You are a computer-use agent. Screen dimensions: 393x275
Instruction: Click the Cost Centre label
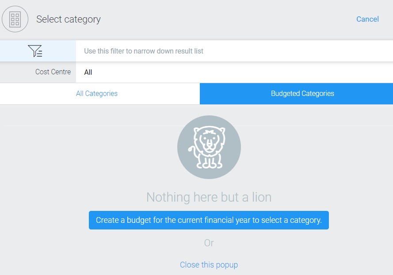pos(53,72)
